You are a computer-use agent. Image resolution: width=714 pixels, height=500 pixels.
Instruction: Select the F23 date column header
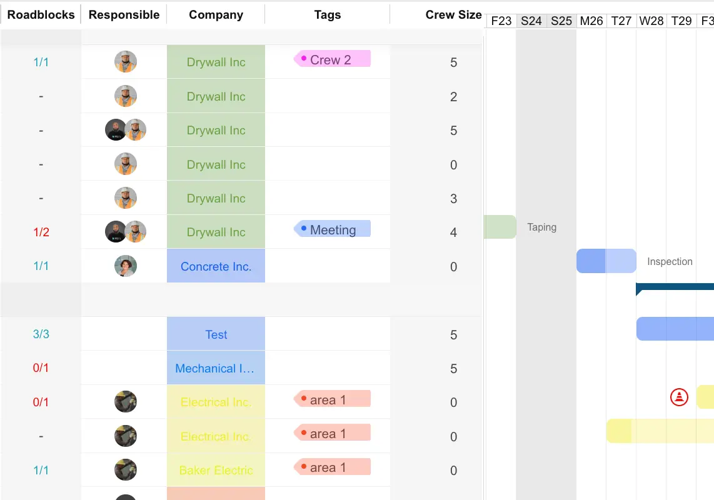pyautogui.click(x=501, y=21)
